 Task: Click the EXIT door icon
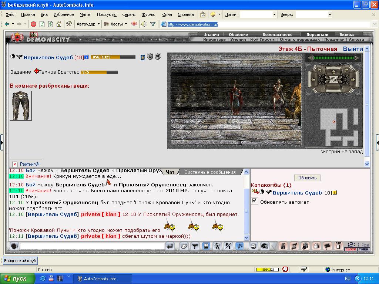point(338,246)
